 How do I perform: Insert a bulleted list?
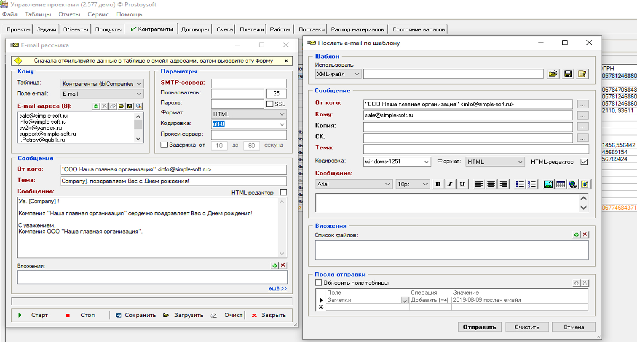[520, 184]
